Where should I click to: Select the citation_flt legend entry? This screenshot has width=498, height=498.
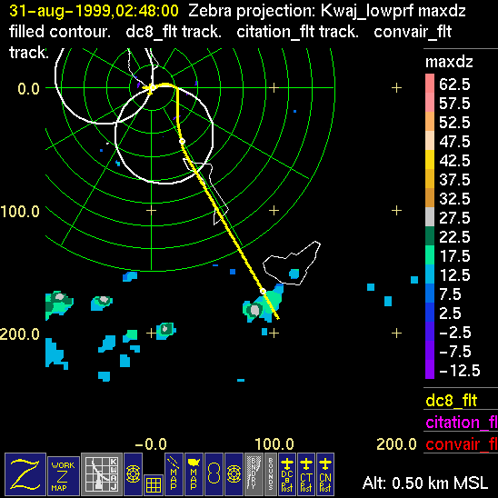coord(462,422)
